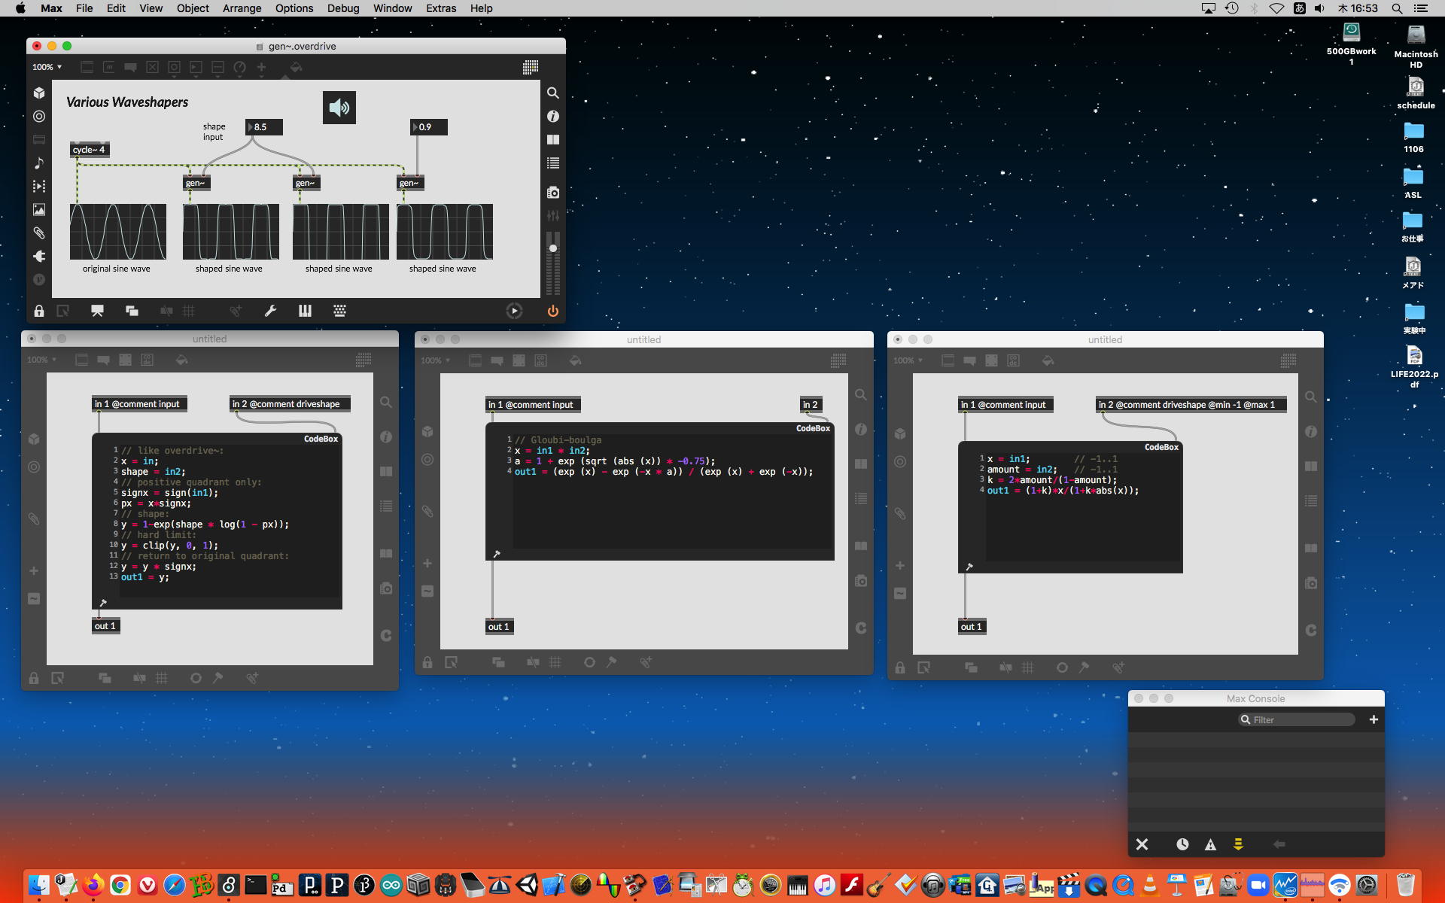Click the wrench debugging tools icon

(x=270, y=311)
